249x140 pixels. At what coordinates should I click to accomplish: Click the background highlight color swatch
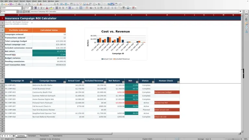pos(51,8)
